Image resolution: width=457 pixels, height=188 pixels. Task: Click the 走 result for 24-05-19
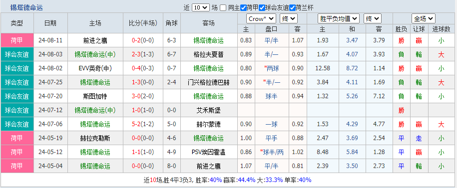[419, 138]
